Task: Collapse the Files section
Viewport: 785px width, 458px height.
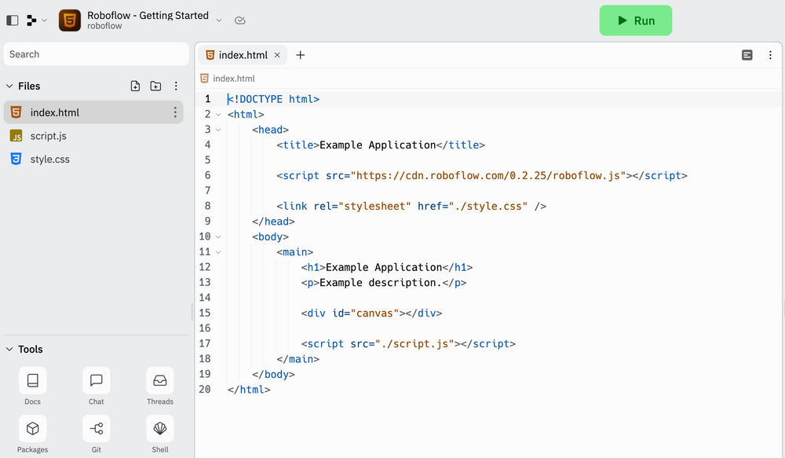Action: [x=9, y=86]
